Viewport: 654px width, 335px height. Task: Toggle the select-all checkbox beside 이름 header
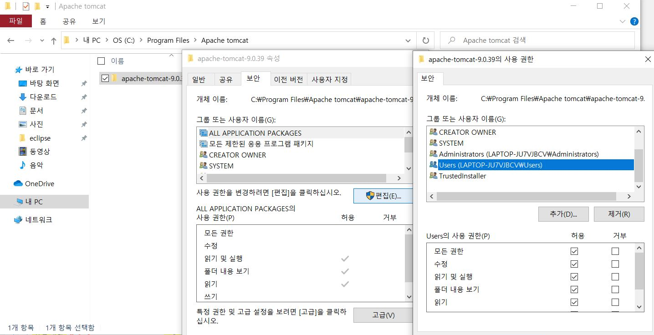click(x=102, y=61)
